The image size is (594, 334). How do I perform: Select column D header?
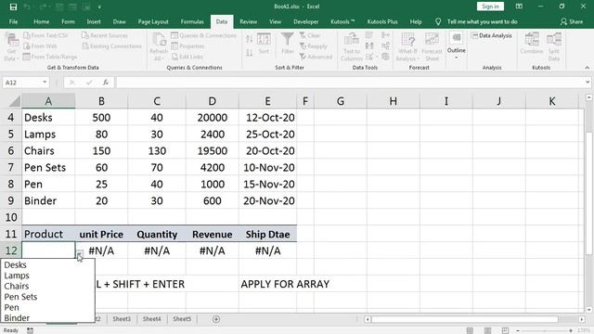tap(213, 101)
